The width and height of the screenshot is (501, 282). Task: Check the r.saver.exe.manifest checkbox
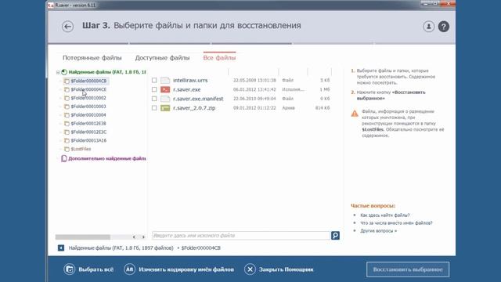154,99
